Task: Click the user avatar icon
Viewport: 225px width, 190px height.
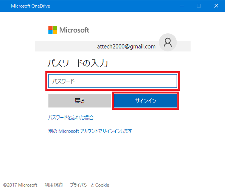Action: (168, 42)
